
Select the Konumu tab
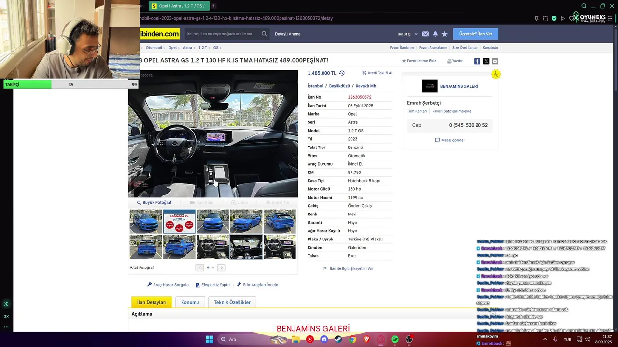coord(190,302)
